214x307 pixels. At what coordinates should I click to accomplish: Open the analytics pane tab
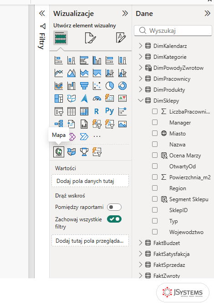121,37
